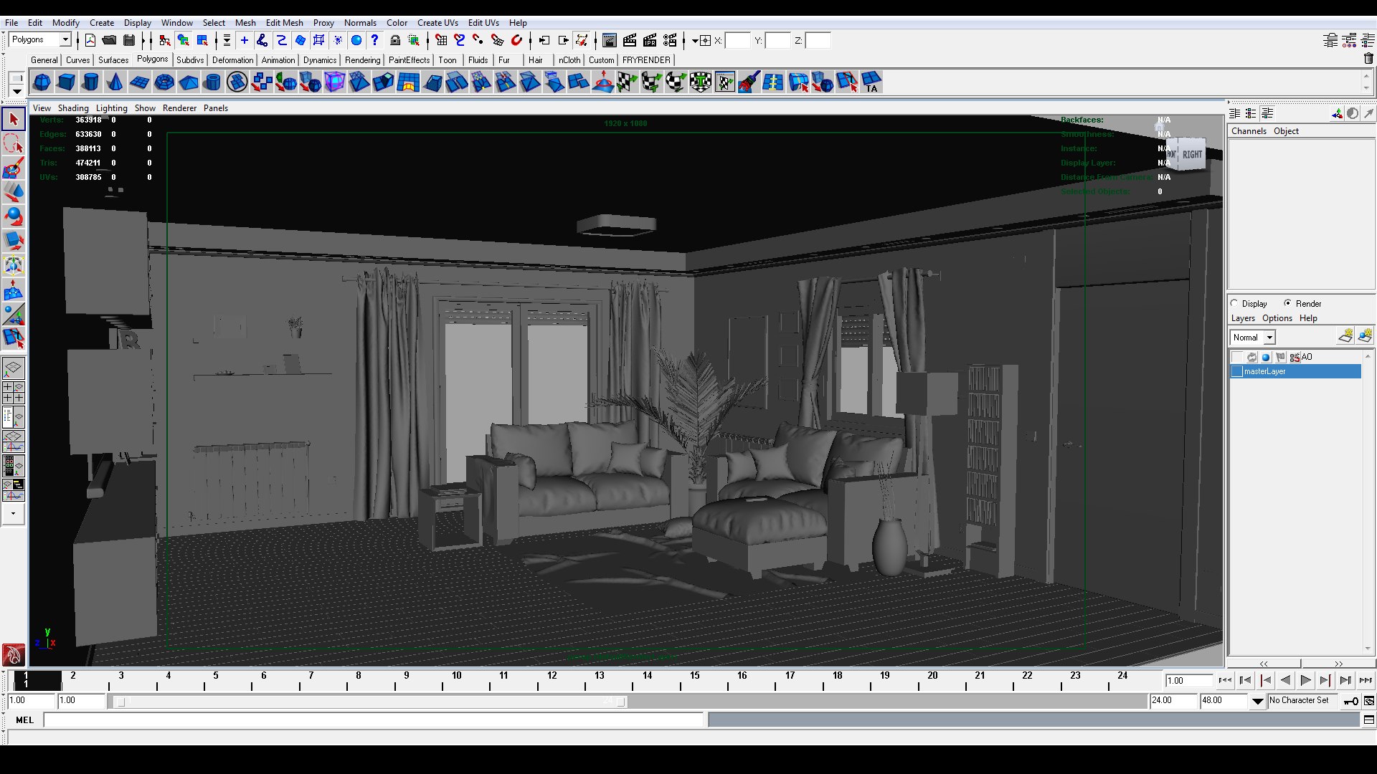
Task: Open the Render Settings clapperboard icon
Action: point(669,40)
